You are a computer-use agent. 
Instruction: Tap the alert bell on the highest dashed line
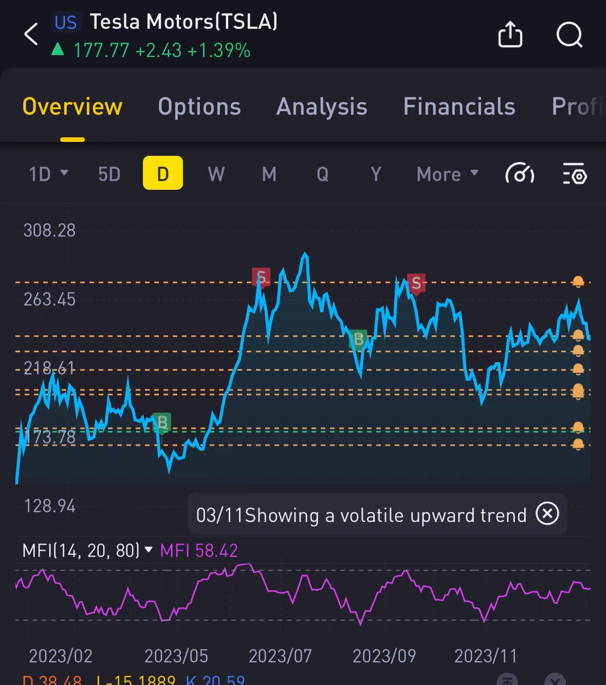(x=578, y=282)
